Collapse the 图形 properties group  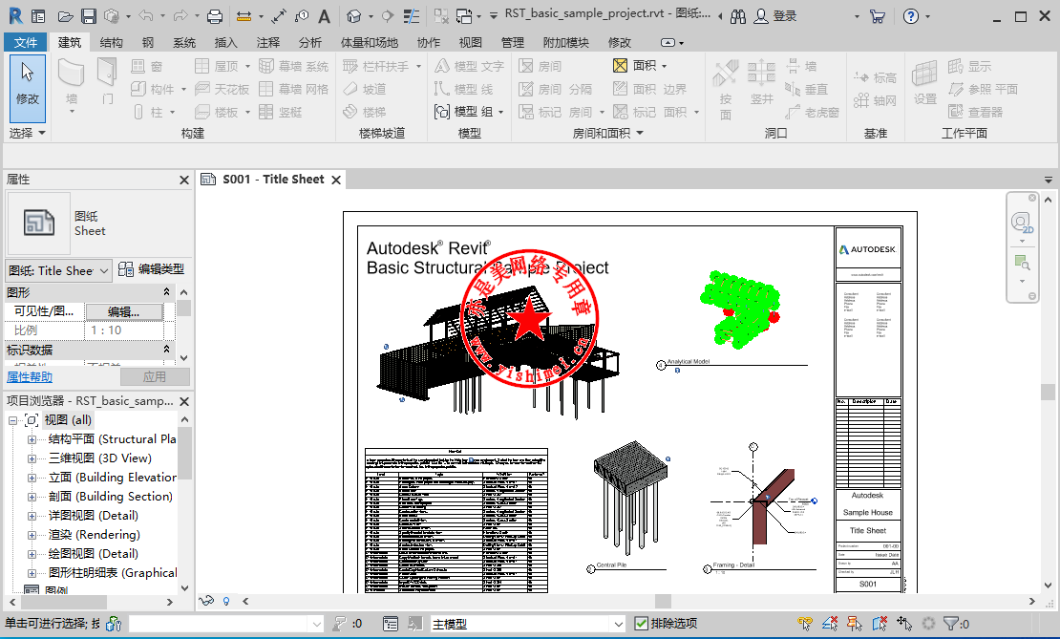point(166,292)
